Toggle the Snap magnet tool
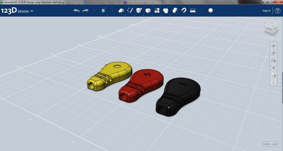This screenshot has width=283, height=151. 184,10
